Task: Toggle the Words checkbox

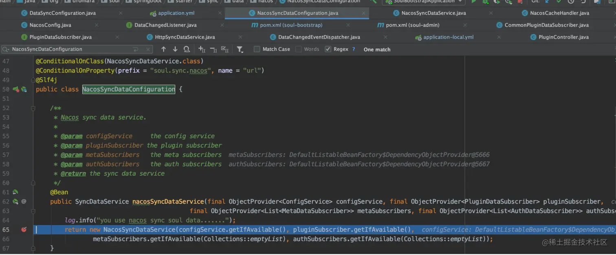Action: pos(299,49)
